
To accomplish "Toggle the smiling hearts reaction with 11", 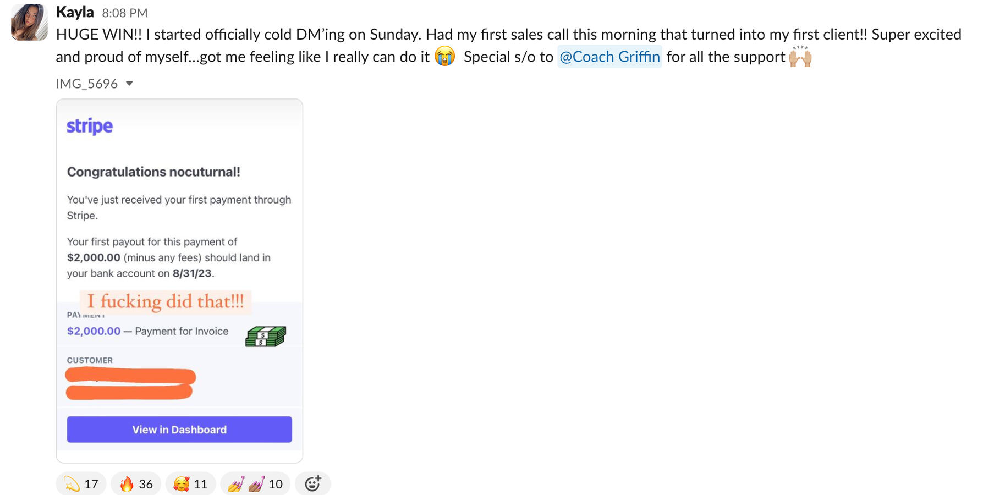I will (x=190, y=483).
